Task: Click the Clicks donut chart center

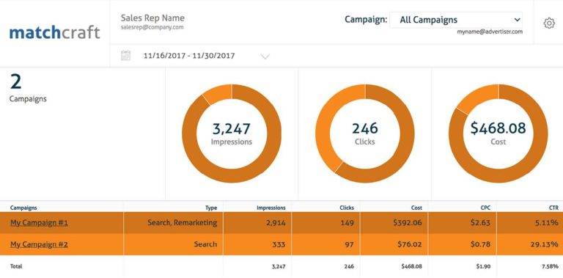Action: tap(365, 133)
